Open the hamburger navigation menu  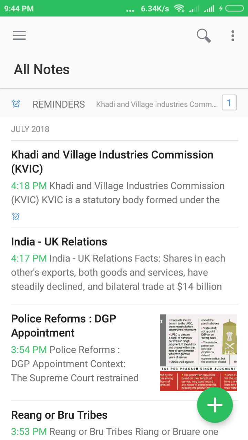click(19, 35)
